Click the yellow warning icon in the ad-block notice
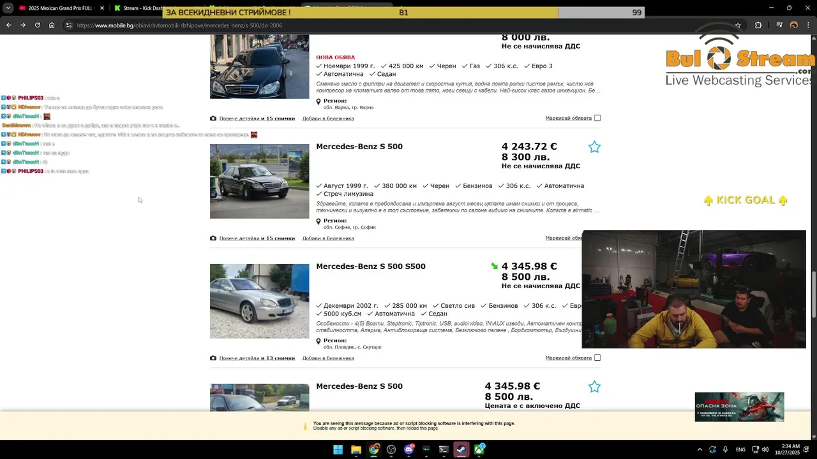Viewport: 817px width, 459px height. tap(305, 426)
